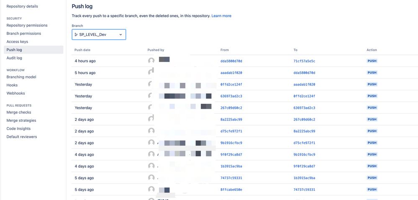Click the Push log page heading

[82, 6]
